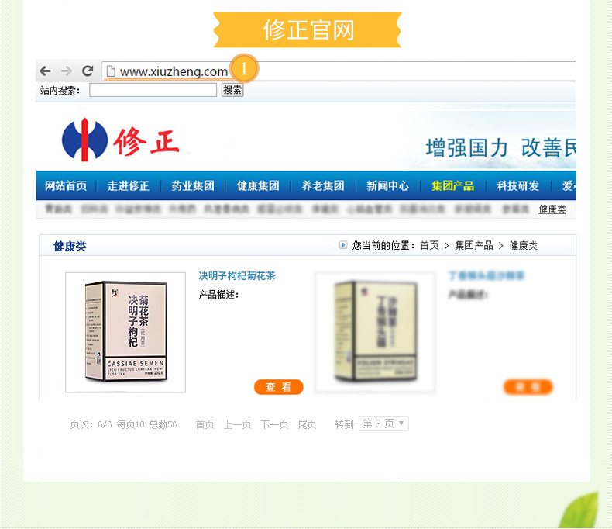Go to 尾页 in pagination
Screen dimensions: 612x529
pos(308,424)
